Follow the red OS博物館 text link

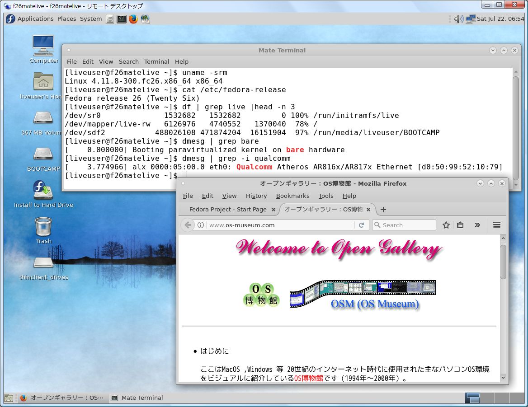click(x=308, y=379)
